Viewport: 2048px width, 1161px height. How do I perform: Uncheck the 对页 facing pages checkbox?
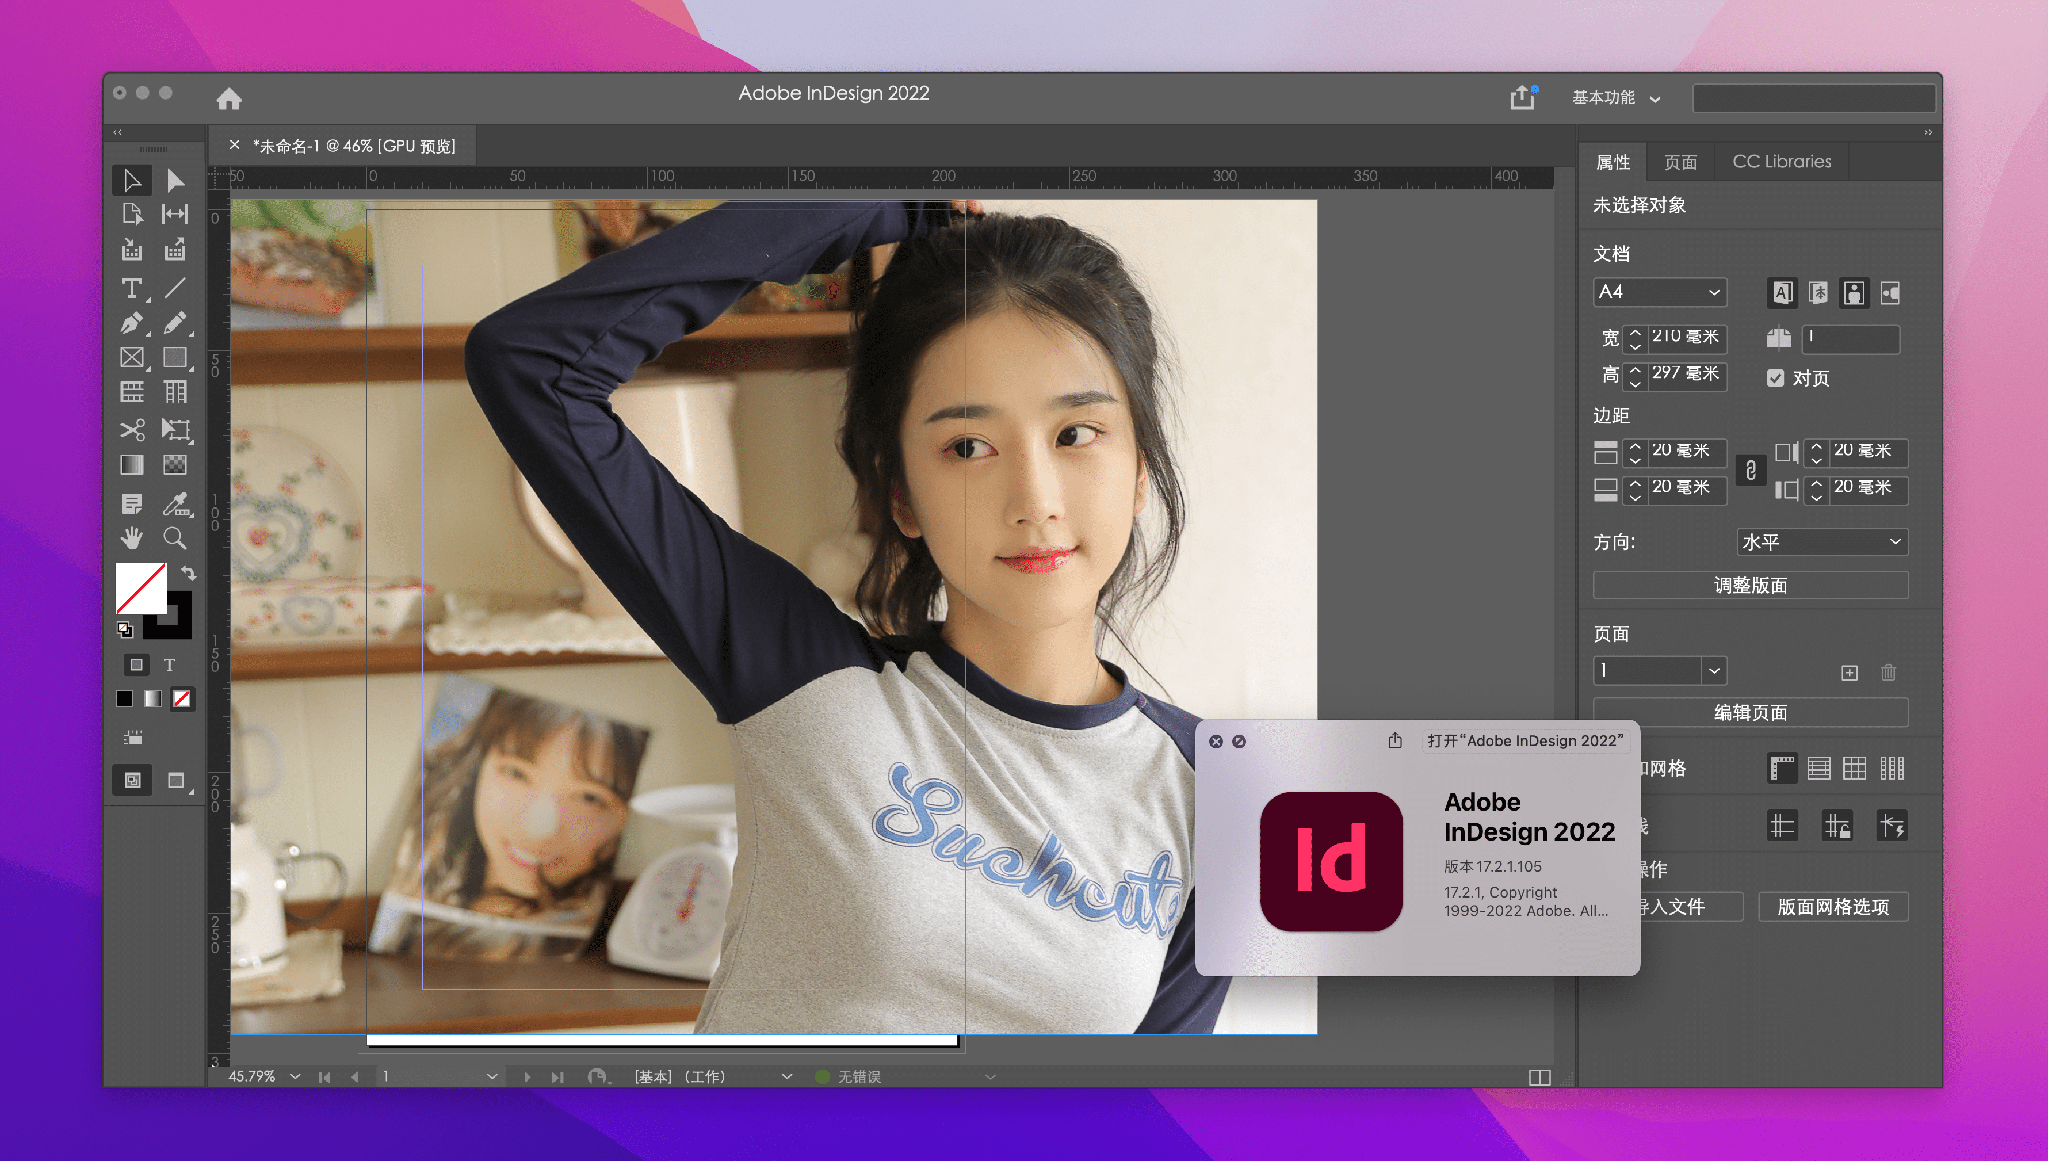[x=1775, y=378]
